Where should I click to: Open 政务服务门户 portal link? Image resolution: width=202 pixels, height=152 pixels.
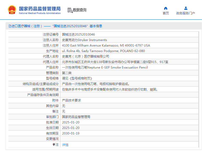click(186, 13)
